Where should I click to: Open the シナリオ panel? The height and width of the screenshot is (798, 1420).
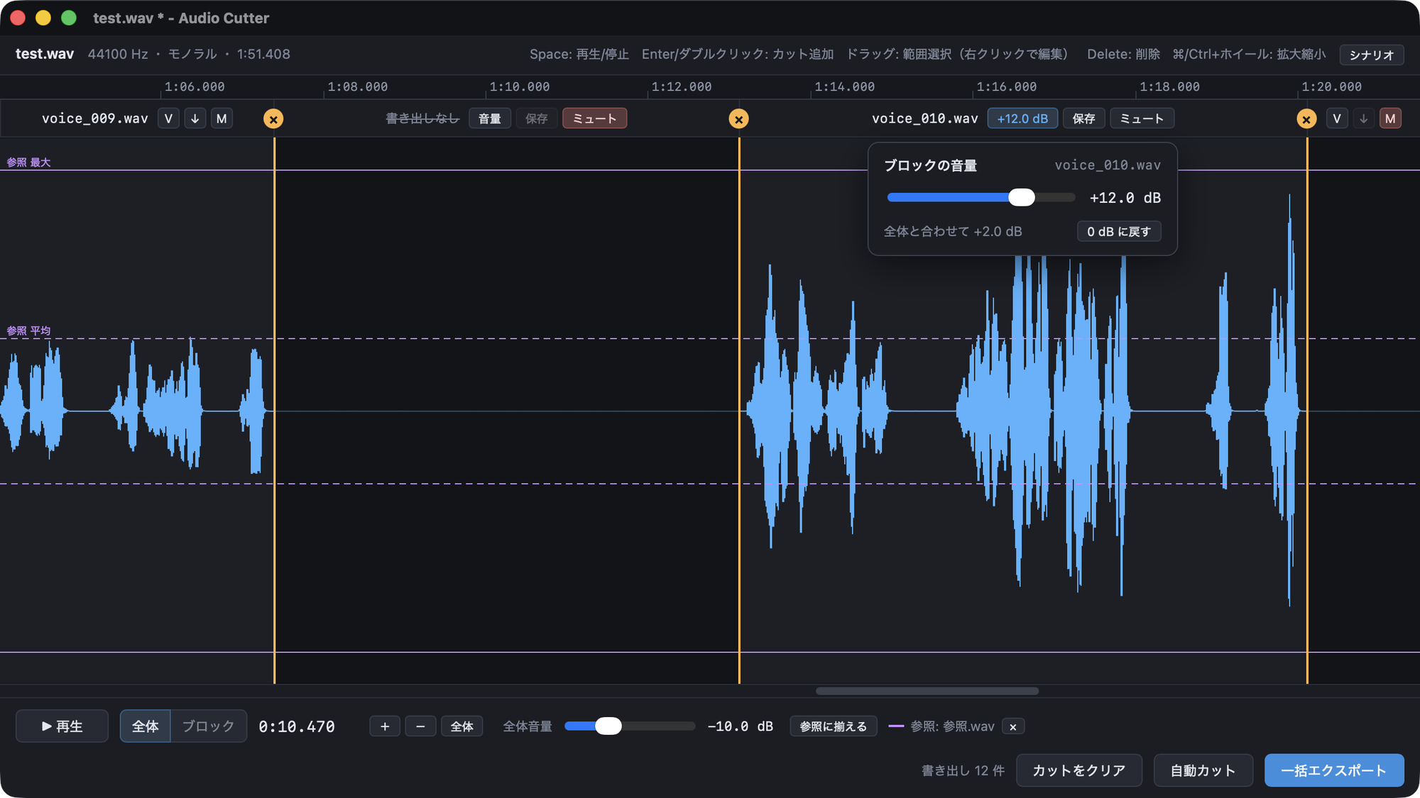(1372, 55)
